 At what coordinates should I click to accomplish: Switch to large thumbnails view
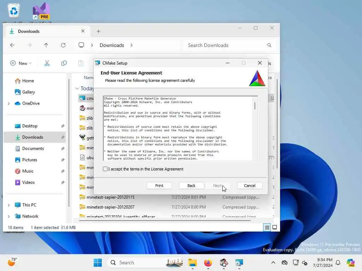274,228
